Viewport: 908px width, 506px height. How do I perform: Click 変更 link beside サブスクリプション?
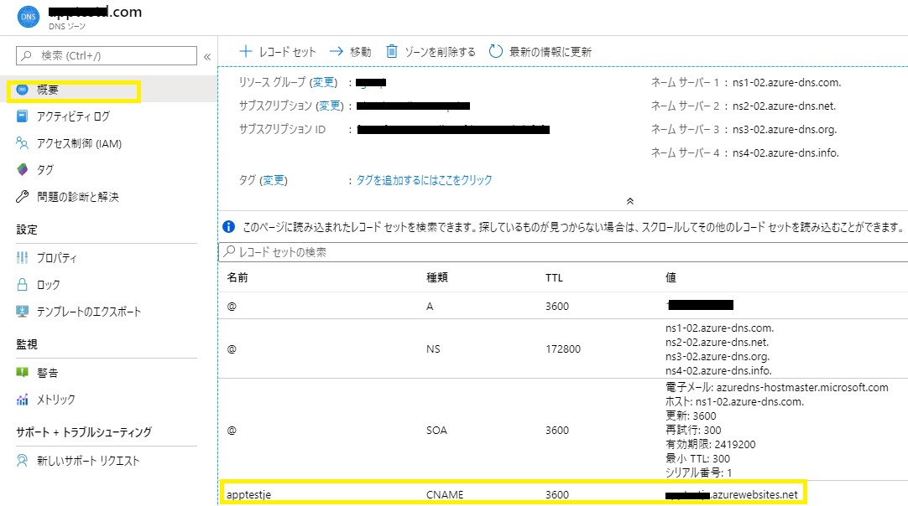[330, 106]
